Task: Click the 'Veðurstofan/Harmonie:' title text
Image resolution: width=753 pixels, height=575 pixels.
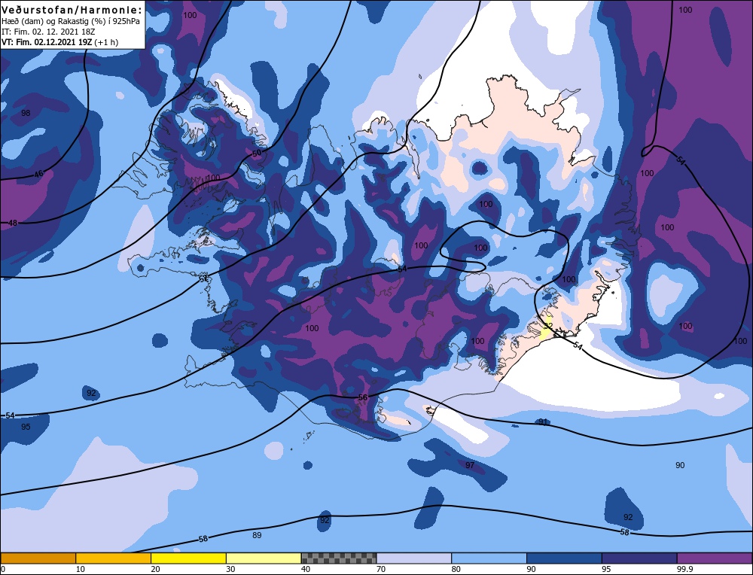Action: pyautogui.click(x=72, y=10)
